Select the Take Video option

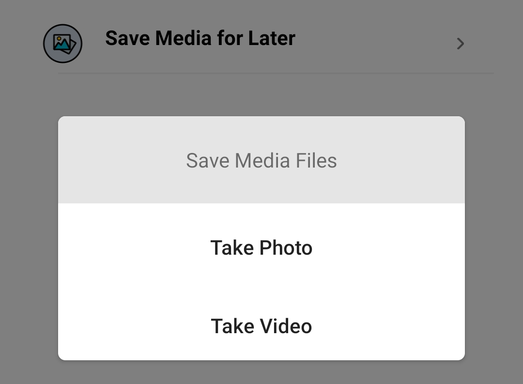click(x=261, y=326)
